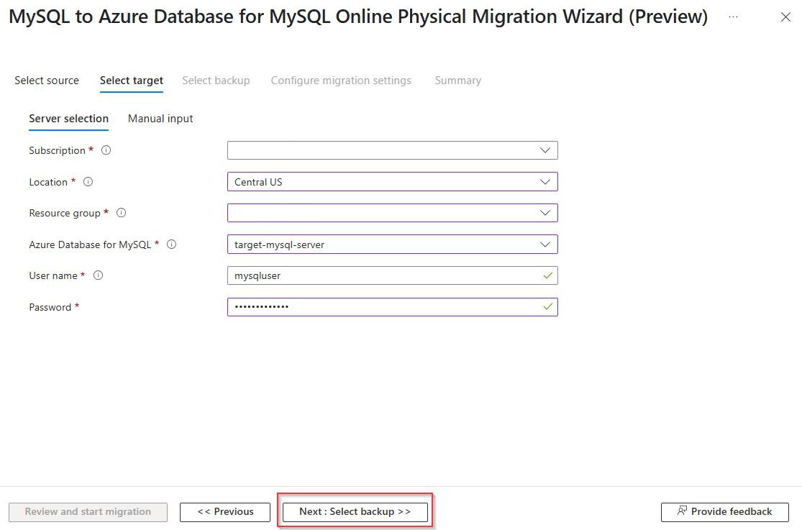Close the migration wizard panel

(785, 17)
